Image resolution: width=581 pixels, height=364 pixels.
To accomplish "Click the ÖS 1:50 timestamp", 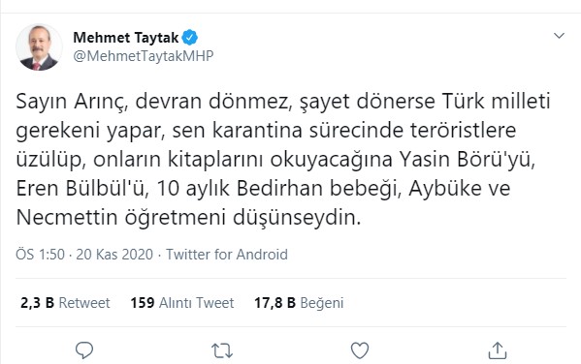I will click(40, 255).
